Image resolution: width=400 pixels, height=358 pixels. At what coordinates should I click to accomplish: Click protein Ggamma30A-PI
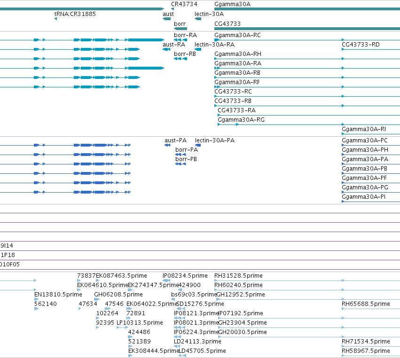click(363, 197)
